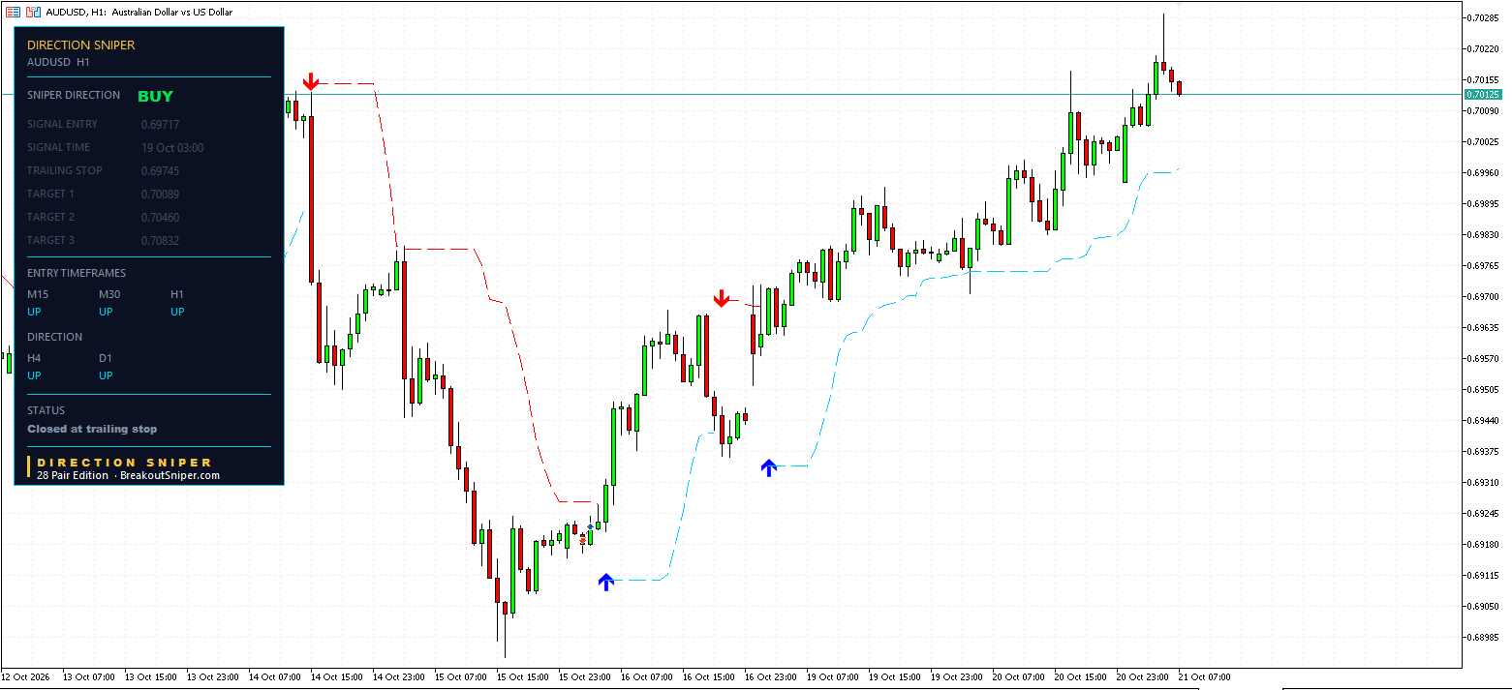Viewport: 1512px width, 690px height.
Task: Click the 12 Oct 2026 date label
Action: click(x=24, y=677)
